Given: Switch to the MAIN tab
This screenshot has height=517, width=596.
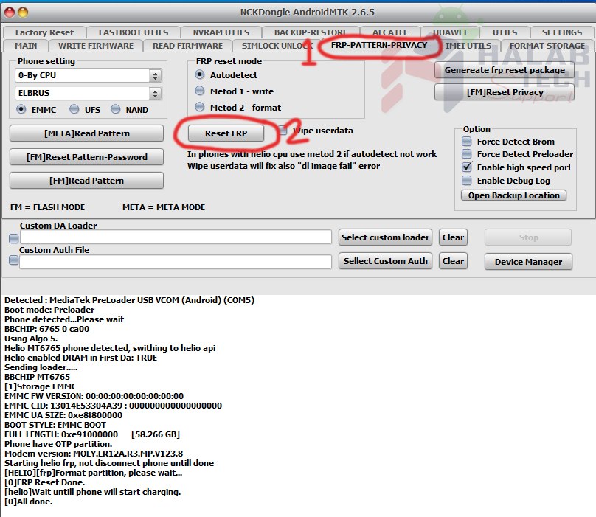Looking at the screenshot, I should coord(26,46).
